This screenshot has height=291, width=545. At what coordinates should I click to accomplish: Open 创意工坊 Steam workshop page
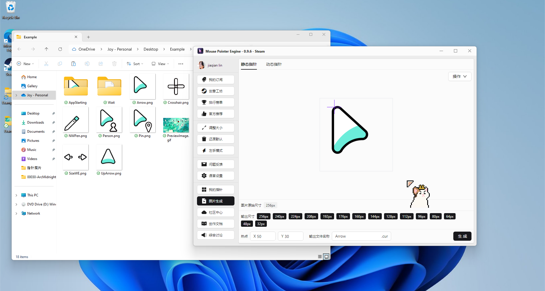tap(215, 91)
